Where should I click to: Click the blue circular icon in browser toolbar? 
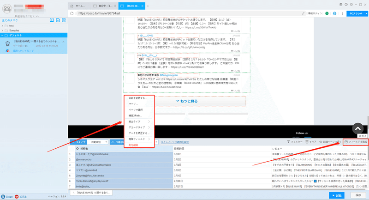334,13
